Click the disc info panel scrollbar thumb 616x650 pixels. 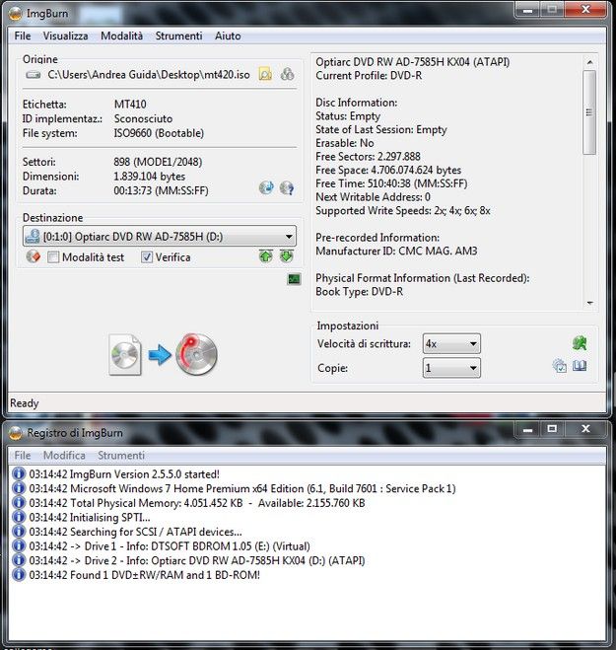589,112
